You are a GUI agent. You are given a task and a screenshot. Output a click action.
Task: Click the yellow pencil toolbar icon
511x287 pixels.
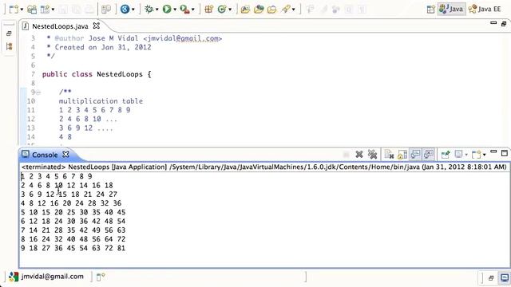pos(286,9)
